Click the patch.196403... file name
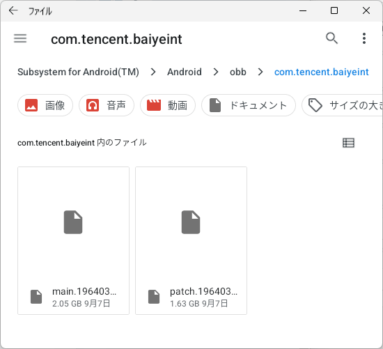The height and width of the screenshot is (349, 383). 204,291
